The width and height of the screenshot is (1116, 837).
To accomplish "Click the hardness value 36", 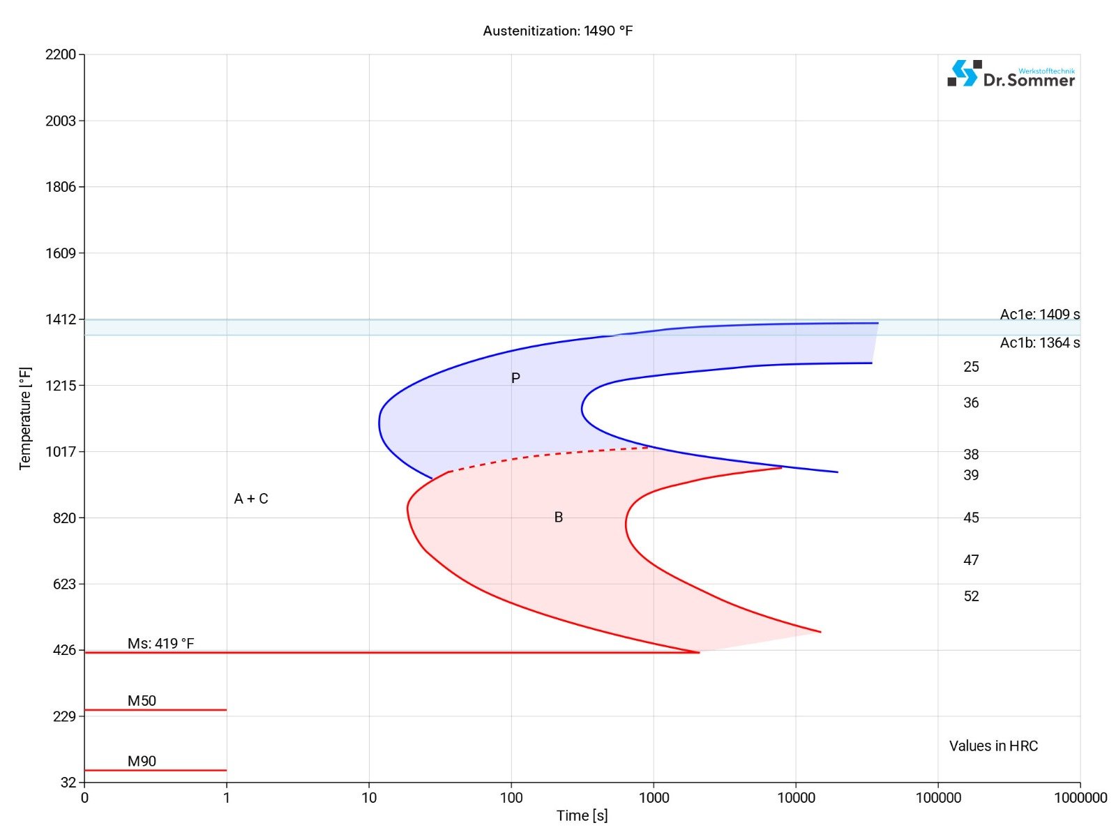I will pos(971,403).
